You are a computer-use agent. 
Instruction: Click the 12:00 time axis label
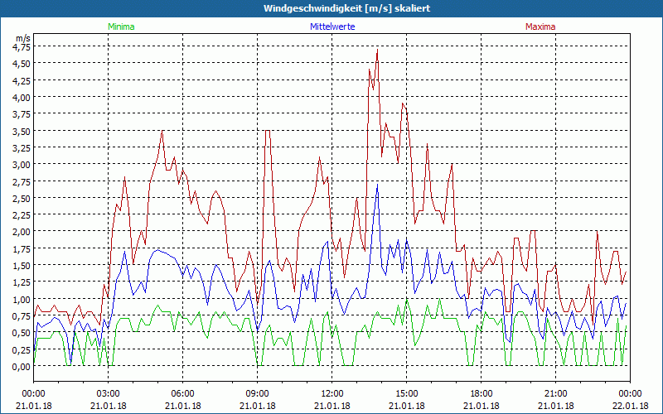tap(332, 394)
